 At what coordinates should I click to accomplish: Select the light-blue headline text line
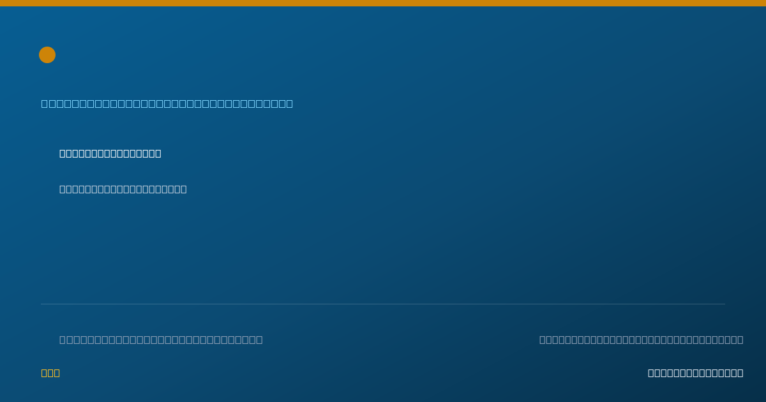167,103
